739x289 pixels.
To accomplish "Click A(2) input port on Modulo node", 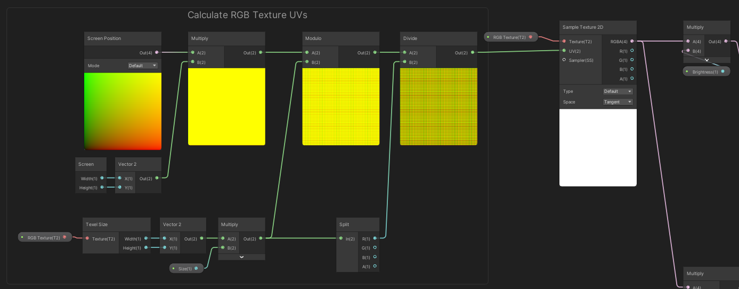I will pyautogui.click(x=307, y=53).
